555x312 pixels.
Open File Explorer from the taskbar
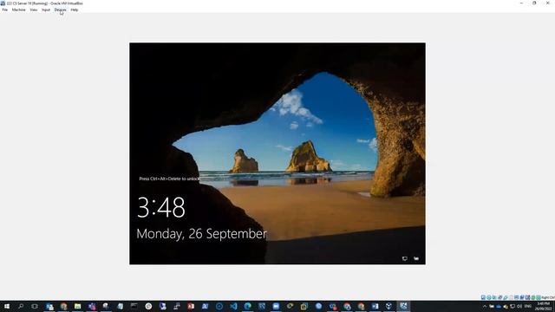point(77,306)
